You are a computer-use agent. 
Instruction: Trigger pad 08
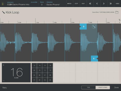pyautogui.click(x=50, y=75)
